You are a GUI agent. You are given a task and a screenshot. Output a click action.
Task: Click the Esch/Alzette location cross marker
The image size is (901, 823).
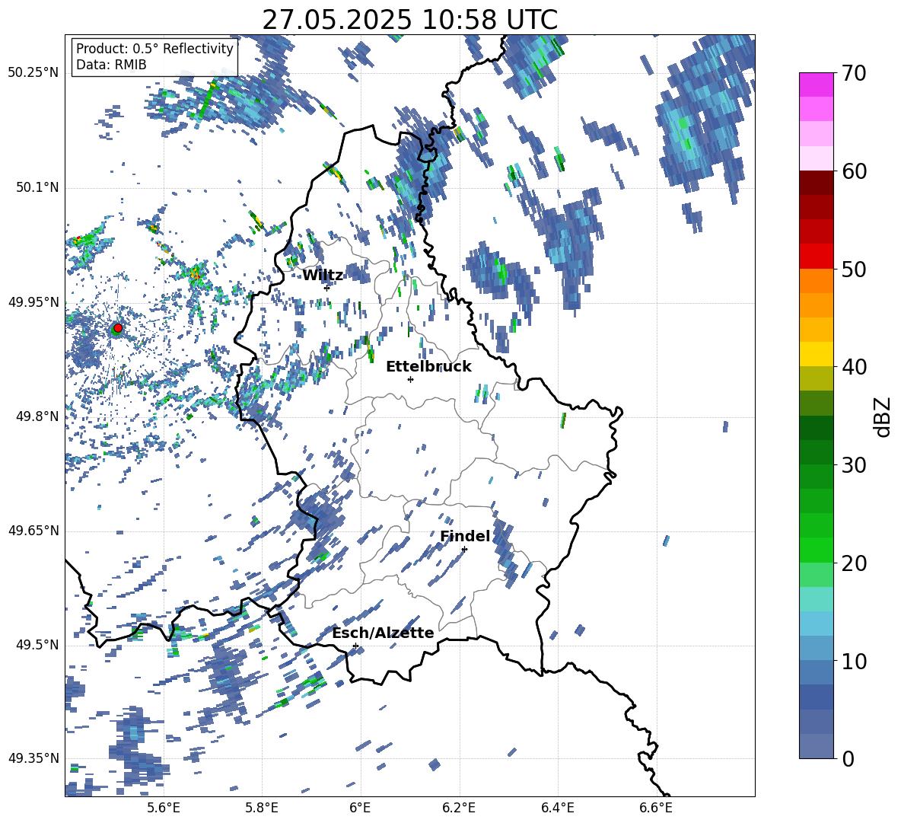pos(355,646)
